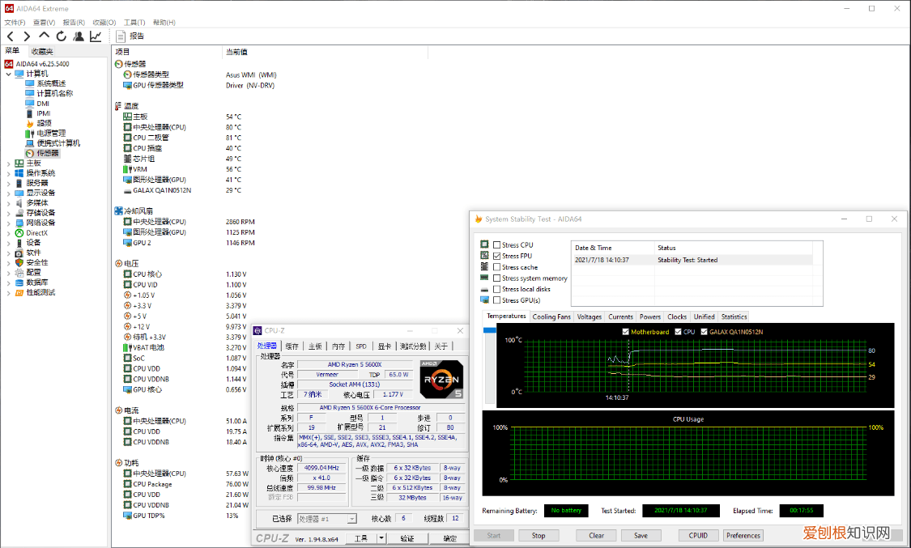
Task: Switch to the Cooling Fans tab
Action: [551, 316]
